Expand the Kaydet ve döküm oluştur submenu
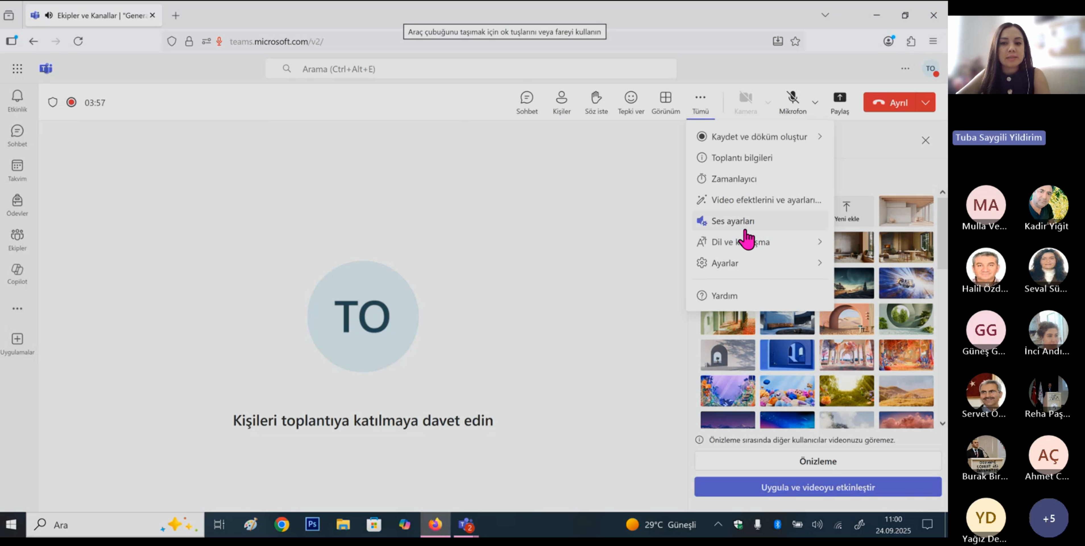The height and width of the screenshot is (546, 1085). point(760,136)
